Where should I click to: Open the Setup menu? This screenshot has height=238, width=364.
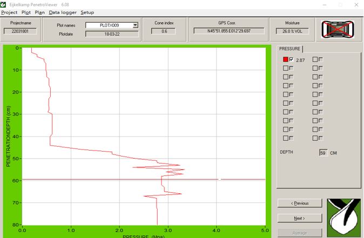tap(87, 12)
